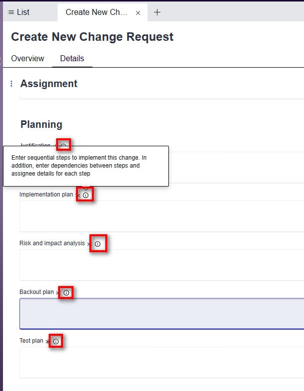This screenshot has height=391, width=304.
Task: Click the info icon next to Implementation plan
Action: point(85,195)
